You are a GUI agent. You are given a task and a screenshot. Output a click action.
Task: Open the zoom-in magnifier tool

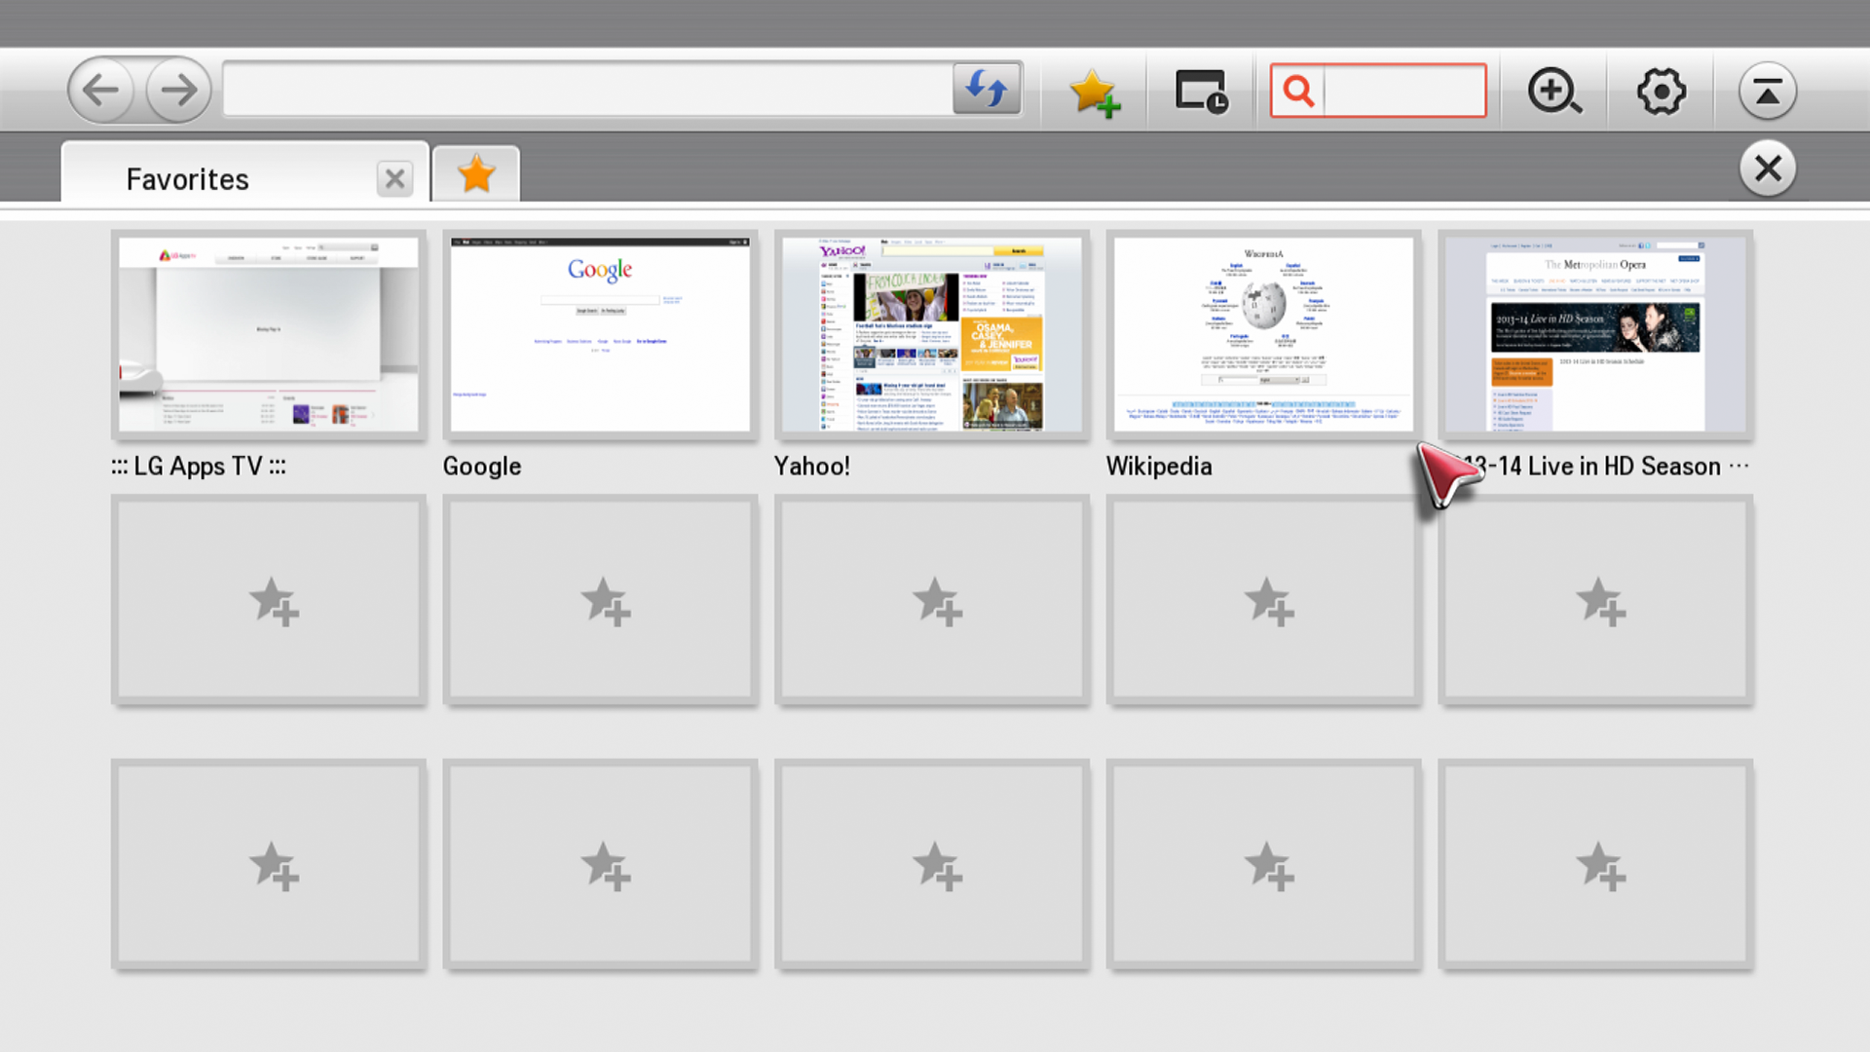pos(1554,92)
